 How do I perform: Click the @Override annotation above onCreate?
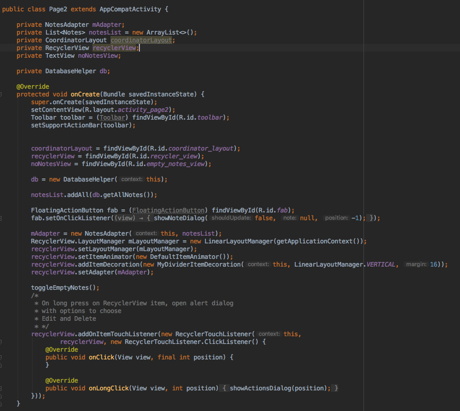point(33,86)
